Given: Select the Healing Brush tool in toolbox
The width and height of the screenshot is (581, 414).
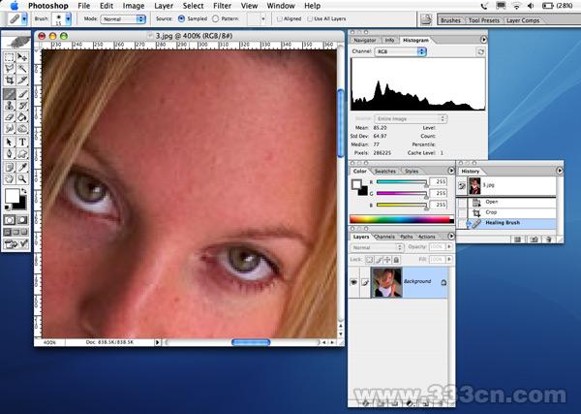Looking at the screenshot, I should (x=9, y=94).
